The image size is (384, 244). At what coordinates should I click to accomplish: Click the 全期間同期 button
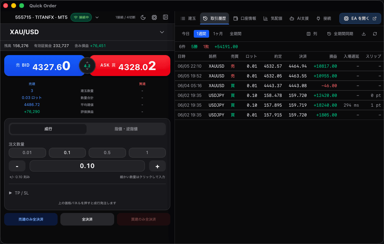point(340,34)
